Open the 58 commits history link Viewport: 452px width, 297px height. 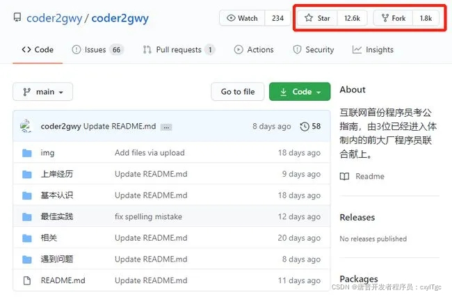click(310, 127)
